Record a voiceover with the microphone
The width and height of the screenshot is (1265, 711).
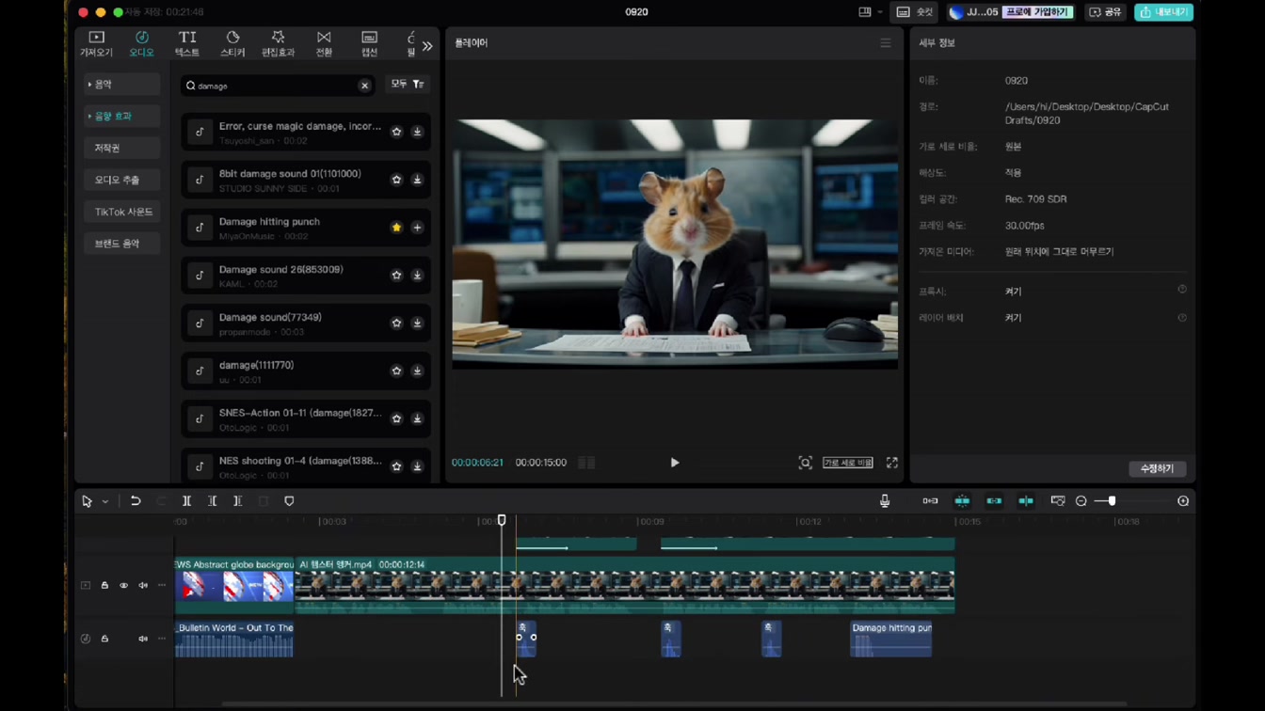tap(885, 501)
